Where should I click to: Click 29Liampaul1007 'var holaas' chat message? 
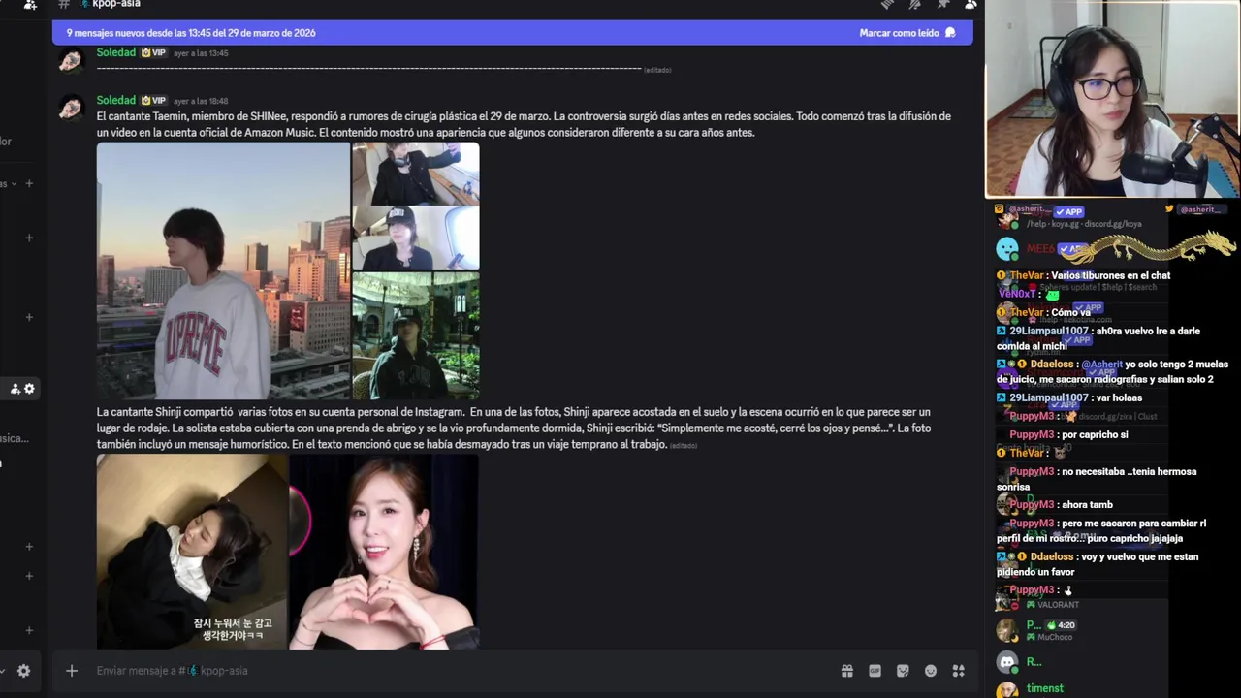(x=1069, y=397)
